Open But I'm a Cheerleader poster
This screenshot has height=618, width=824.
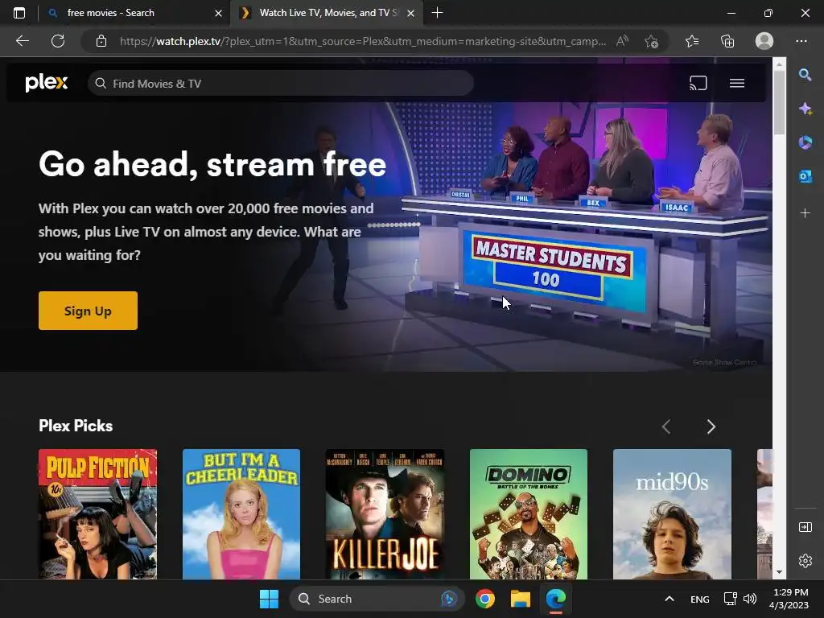pos(241,514)
